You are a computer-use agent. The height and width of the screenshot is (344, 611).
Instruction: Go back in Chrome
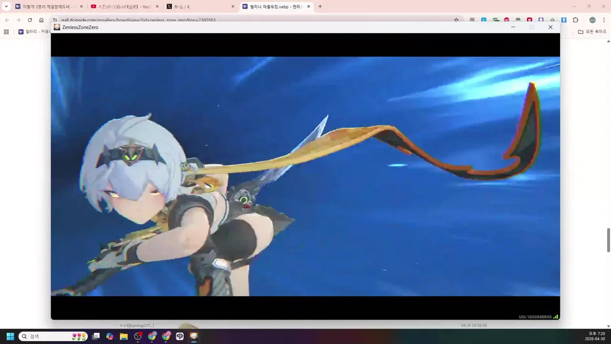[7, 20]
